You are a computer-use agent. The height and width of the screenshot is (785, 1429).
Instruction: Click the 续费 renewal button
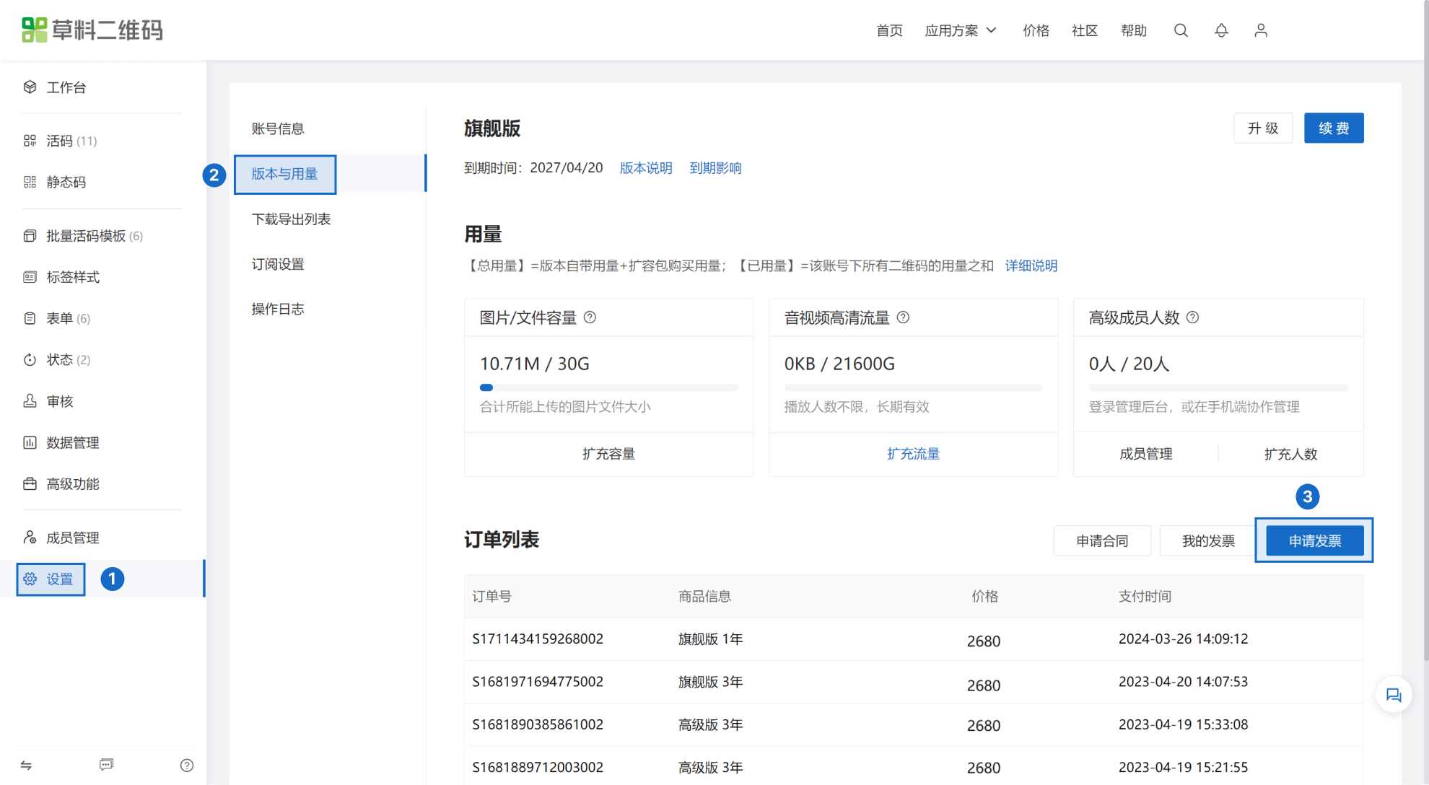click(x=1333, y=128)
